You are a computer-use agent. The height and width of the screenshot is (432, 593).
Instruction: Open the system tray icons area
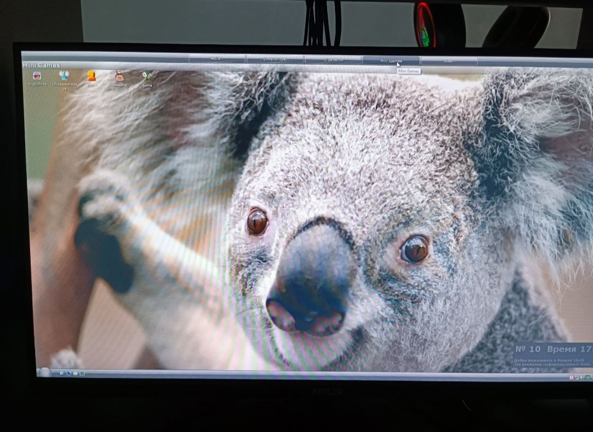pos(580,377)
